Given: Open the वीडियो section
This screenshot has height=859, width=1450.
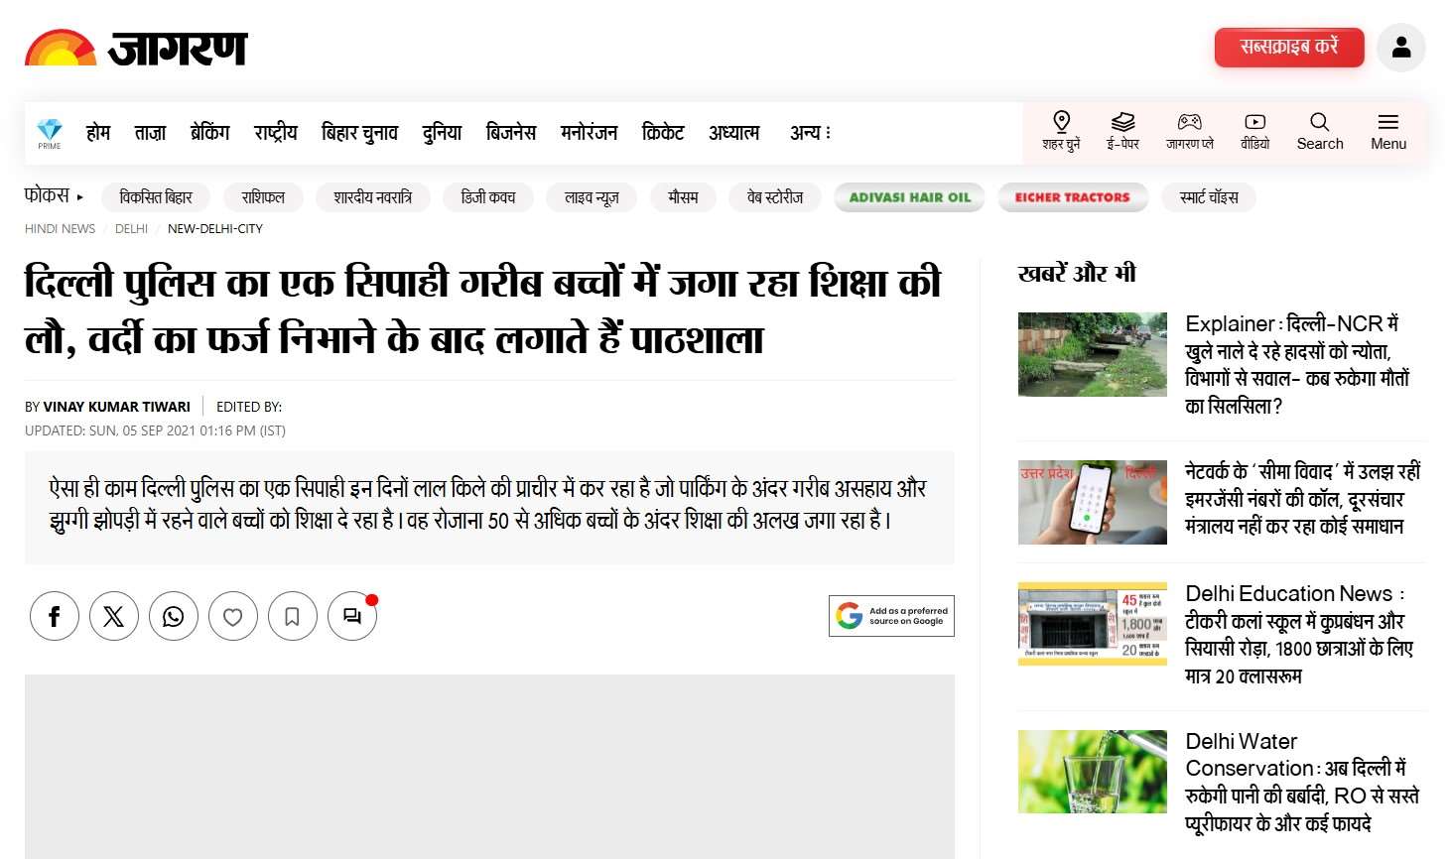Looking at the screenshot, I should click(1254, 132).
